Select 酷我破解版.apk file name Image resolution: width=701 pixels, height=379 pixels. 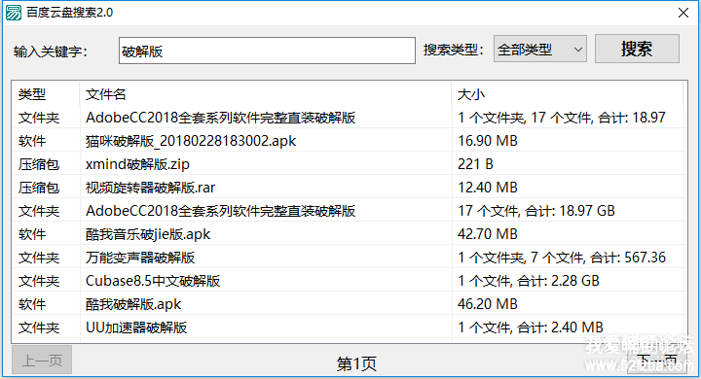click(133, 304)
